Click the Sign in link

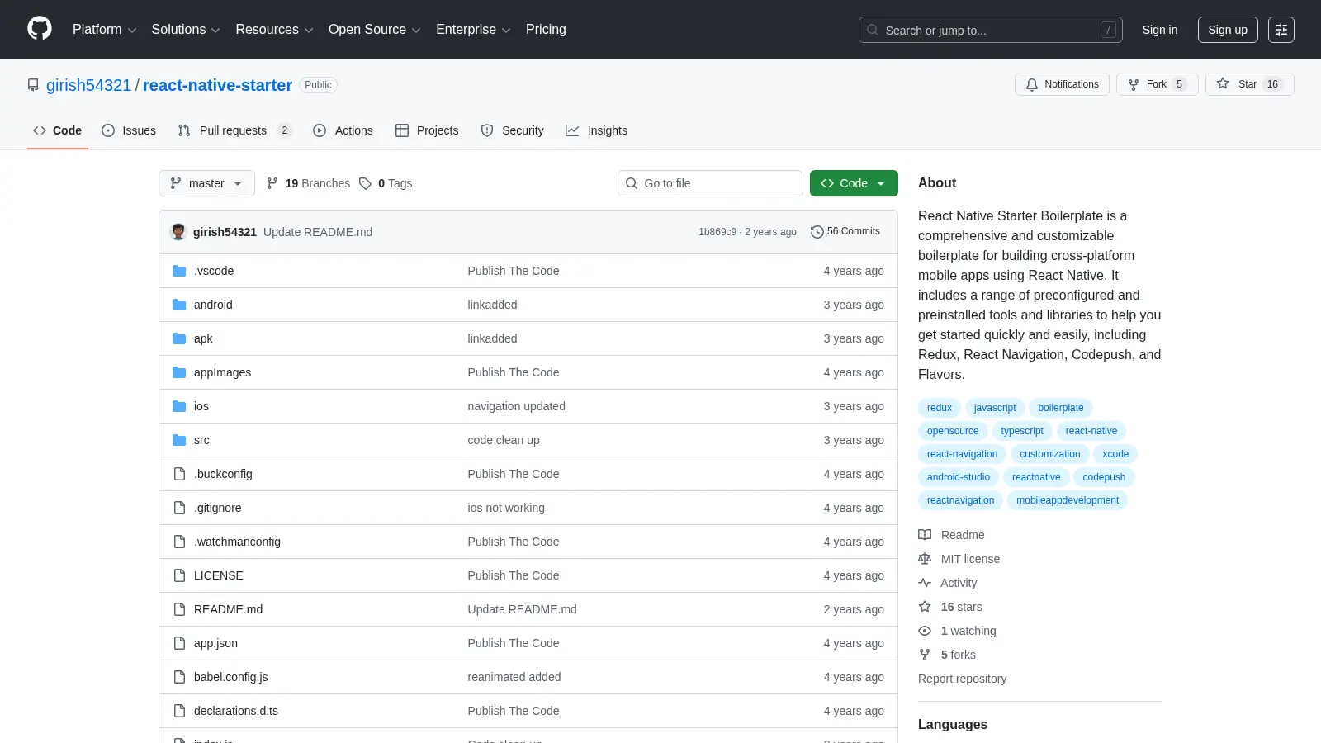(x=1160, y=30)
